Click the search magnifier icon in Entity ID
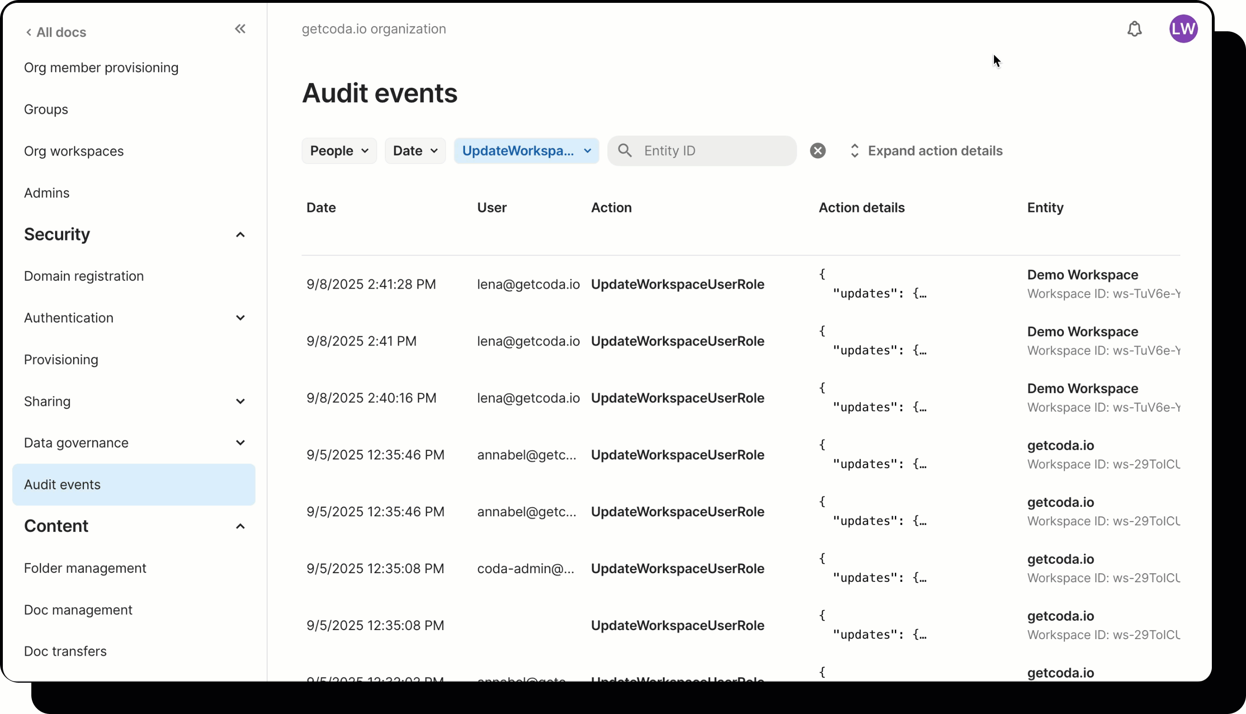Screen dimensions: 1246x714 coord(625,151)
